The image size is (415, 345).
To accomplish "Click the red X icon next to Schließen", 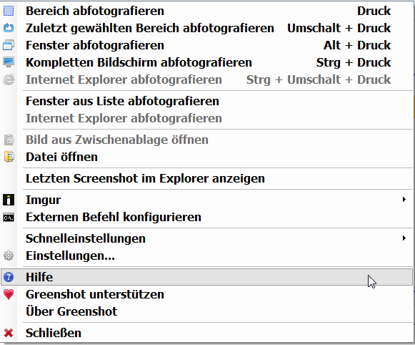I will point(9,333).
